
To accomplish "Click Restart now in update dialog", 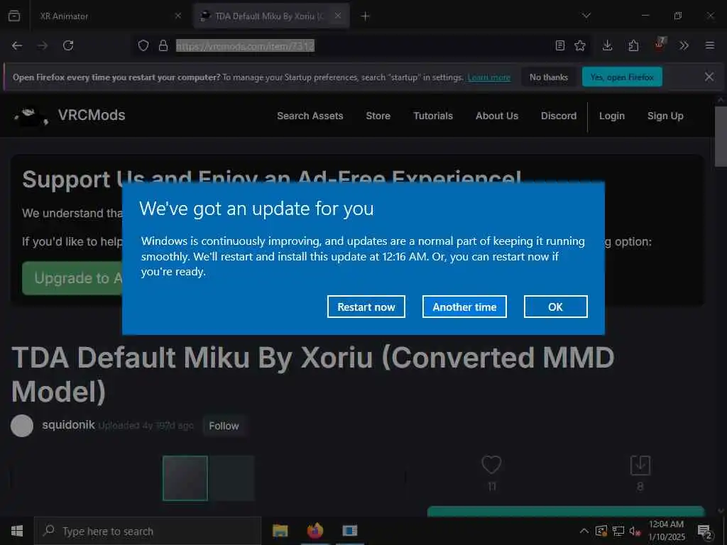I will 366,307.
